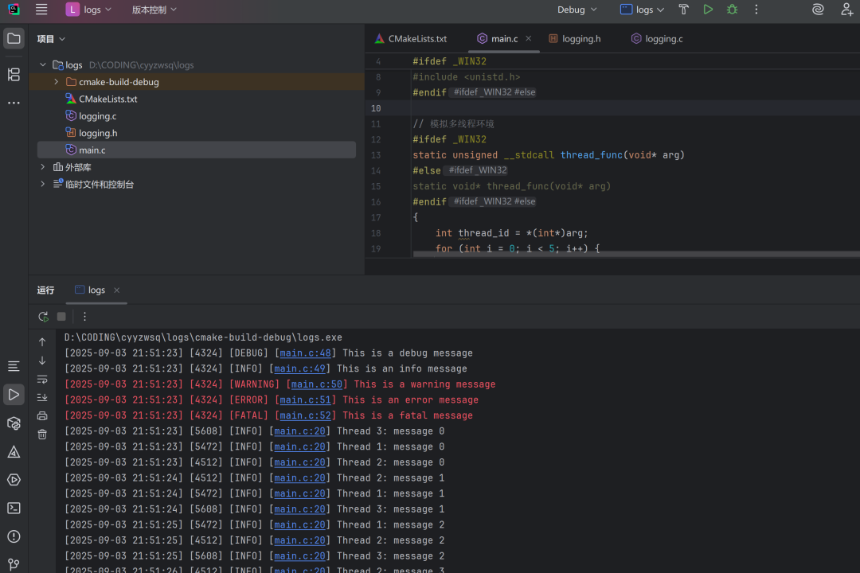Open the AI assistant spiral icon
Screen dimensions: 860x573
[818, 10]
